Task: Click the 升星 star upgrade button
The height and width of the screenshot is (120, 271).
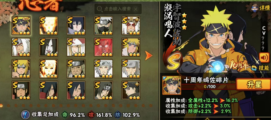Action: tap(253, 84)
